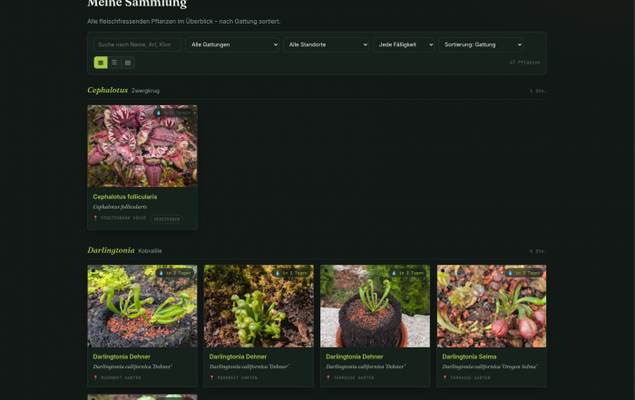Click the pin icon on Dehner Terrasse Garten card
The image size is (635, 400).
point(328,377)
